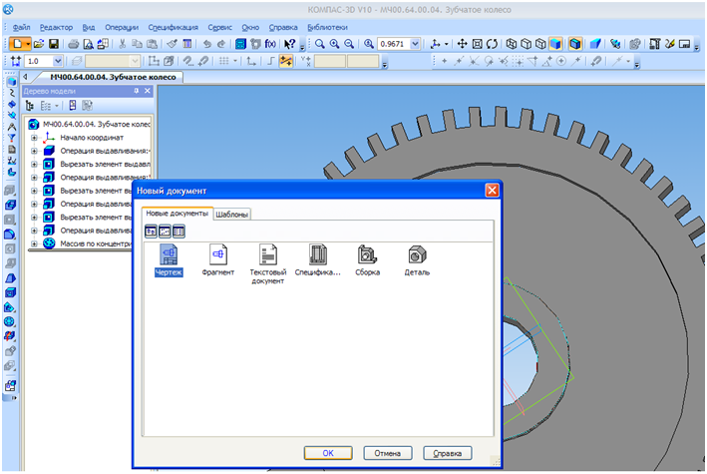
Task: Click the zoom in magnifier icon
Action: tap(335, 44)
